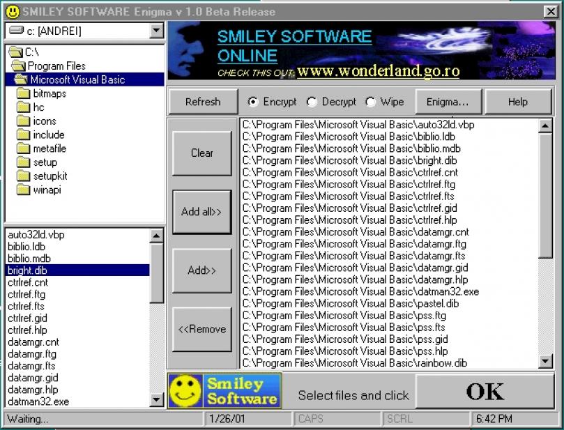Screen dimensions: 564x430
Task: Click the Add>> button
Action: click(x=201, y=270)
